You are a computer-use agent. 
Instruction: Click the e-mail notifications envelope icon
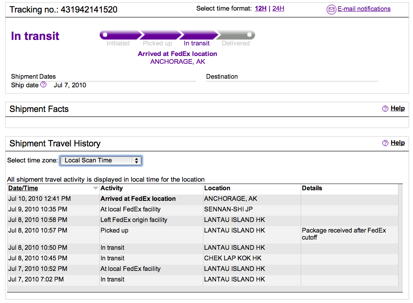tap(331, 9)
